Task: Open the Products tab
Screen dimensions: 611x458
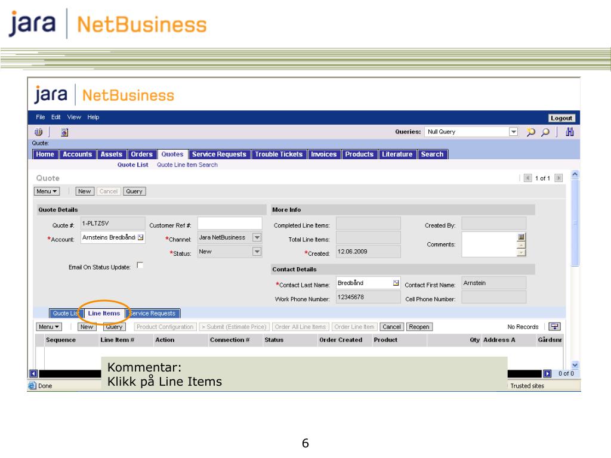Action: pyautogui.click(x=359, y=154)
